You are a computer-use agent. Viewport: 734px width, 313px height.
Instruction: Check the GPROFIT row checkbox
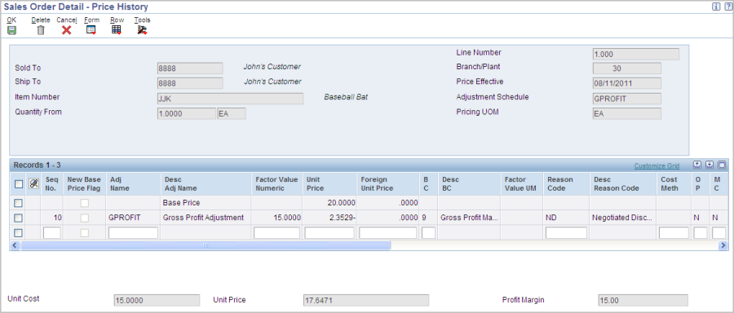tap(18, 218)
